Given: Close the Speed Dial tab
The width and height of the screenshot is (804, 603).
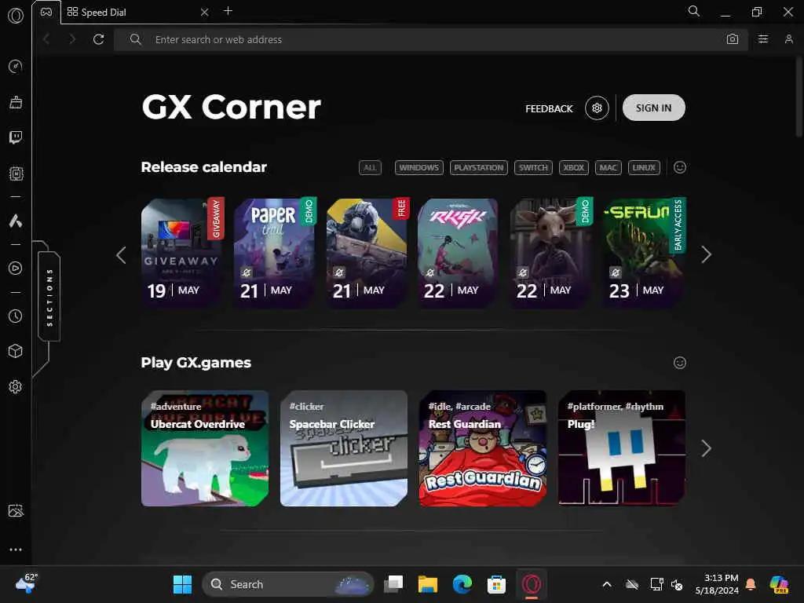Looking at the screenshot, I should point(204,12).
